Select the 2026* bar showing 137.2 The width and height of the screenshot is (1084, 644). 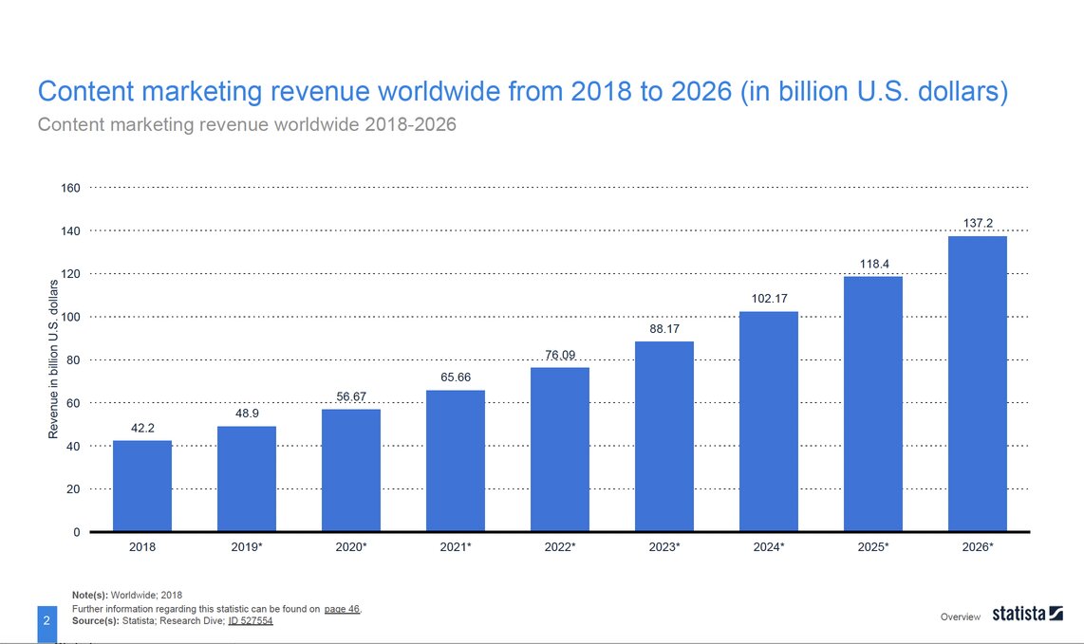(978, 383)
